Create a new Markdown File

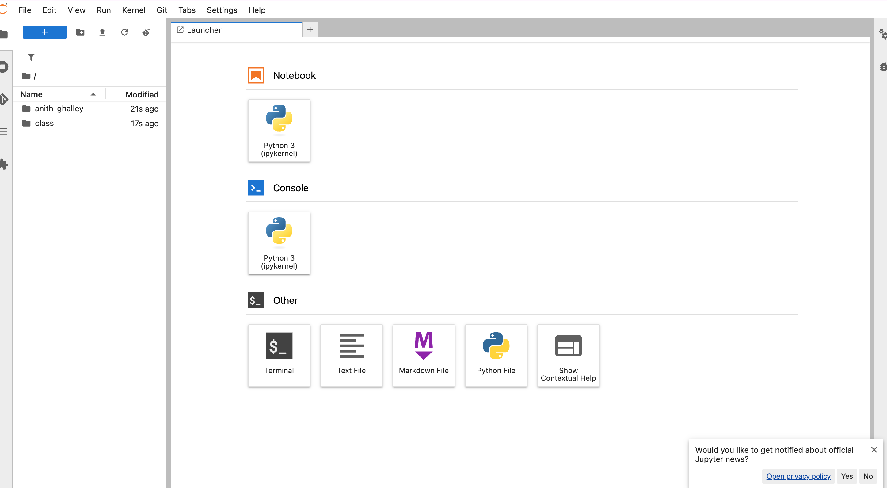424,355
